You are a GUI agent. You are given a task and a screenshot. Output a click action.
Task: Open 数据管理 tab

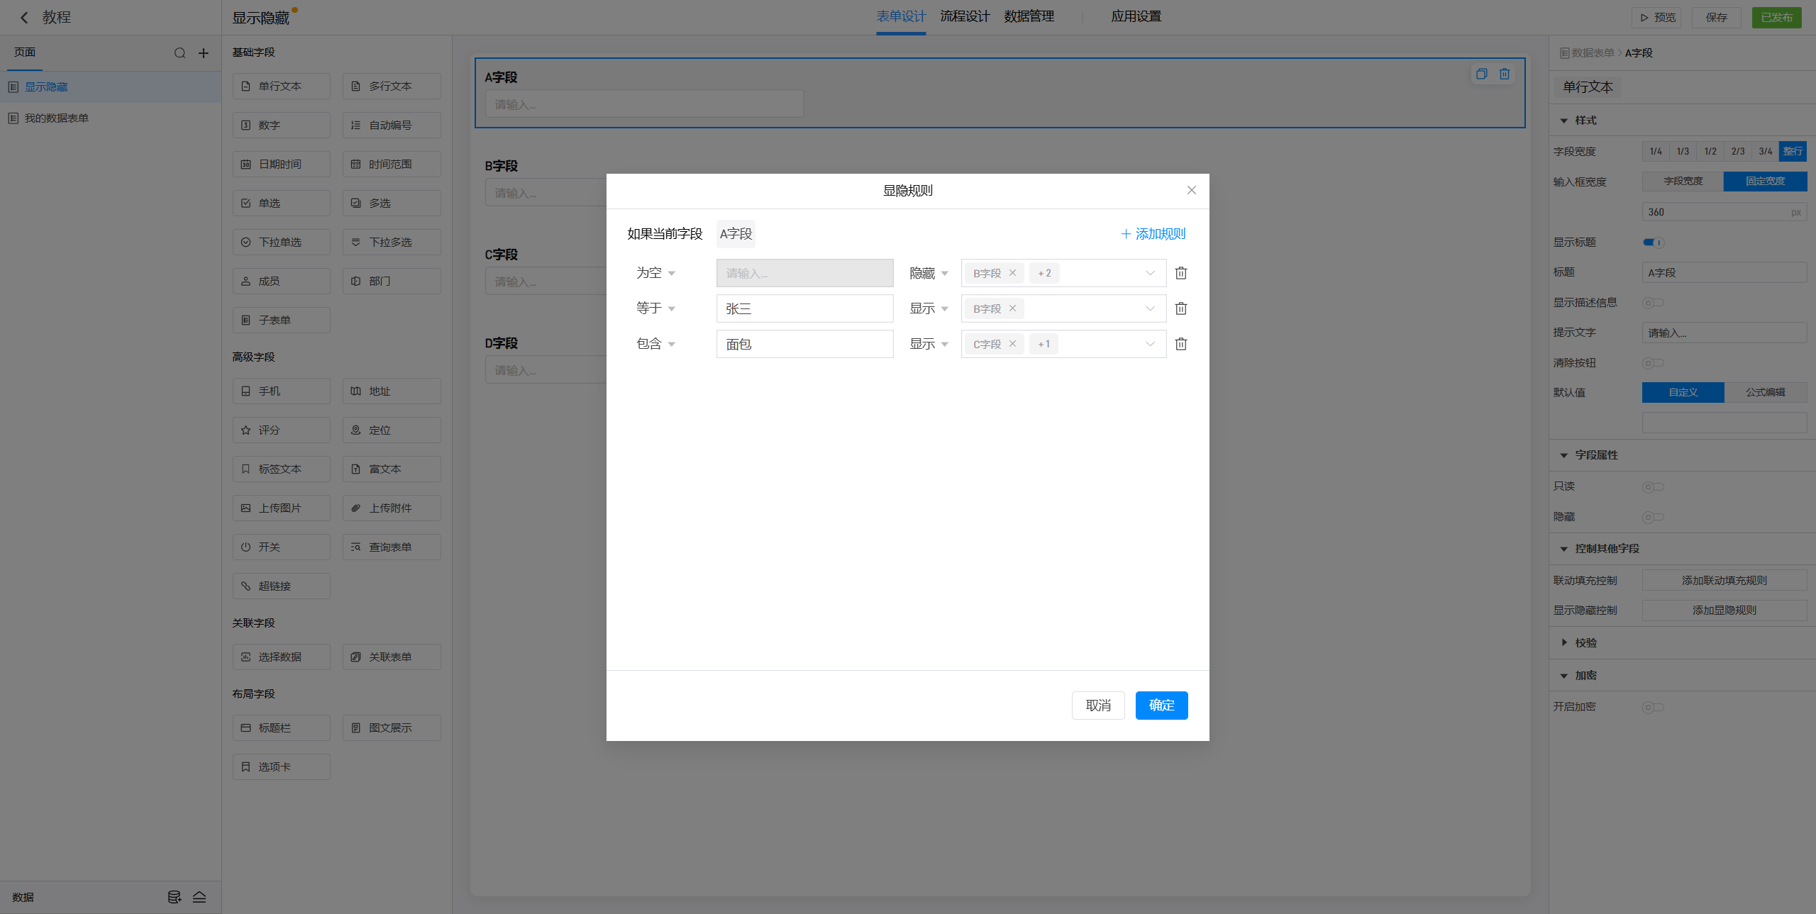click(1029, 16)
